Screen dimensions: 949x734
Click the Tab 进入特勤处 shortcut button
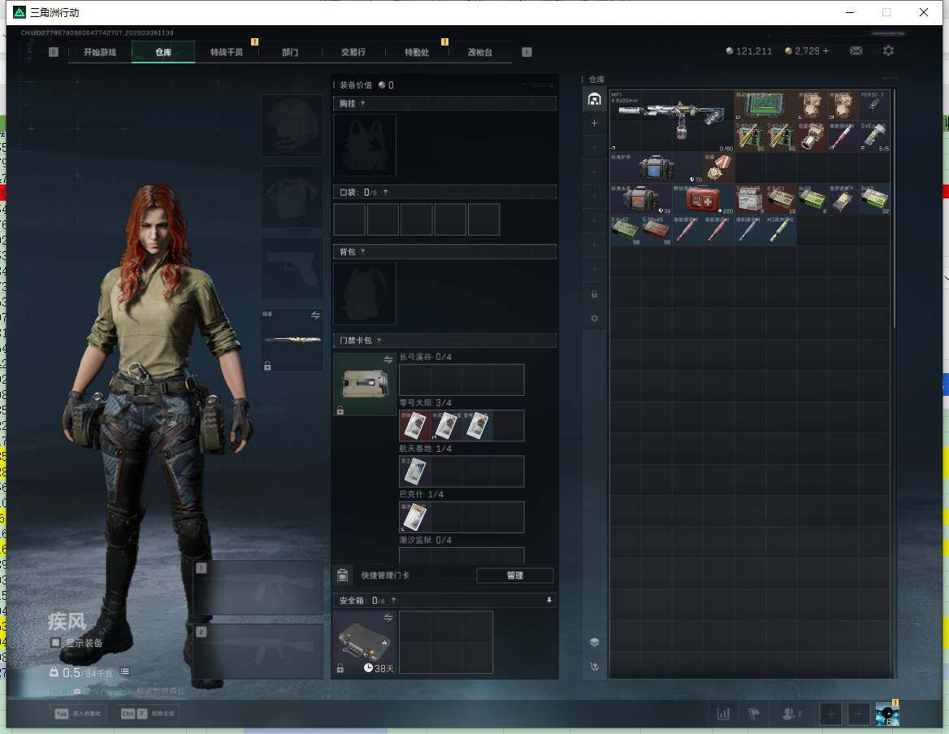(x=79, y=714)
